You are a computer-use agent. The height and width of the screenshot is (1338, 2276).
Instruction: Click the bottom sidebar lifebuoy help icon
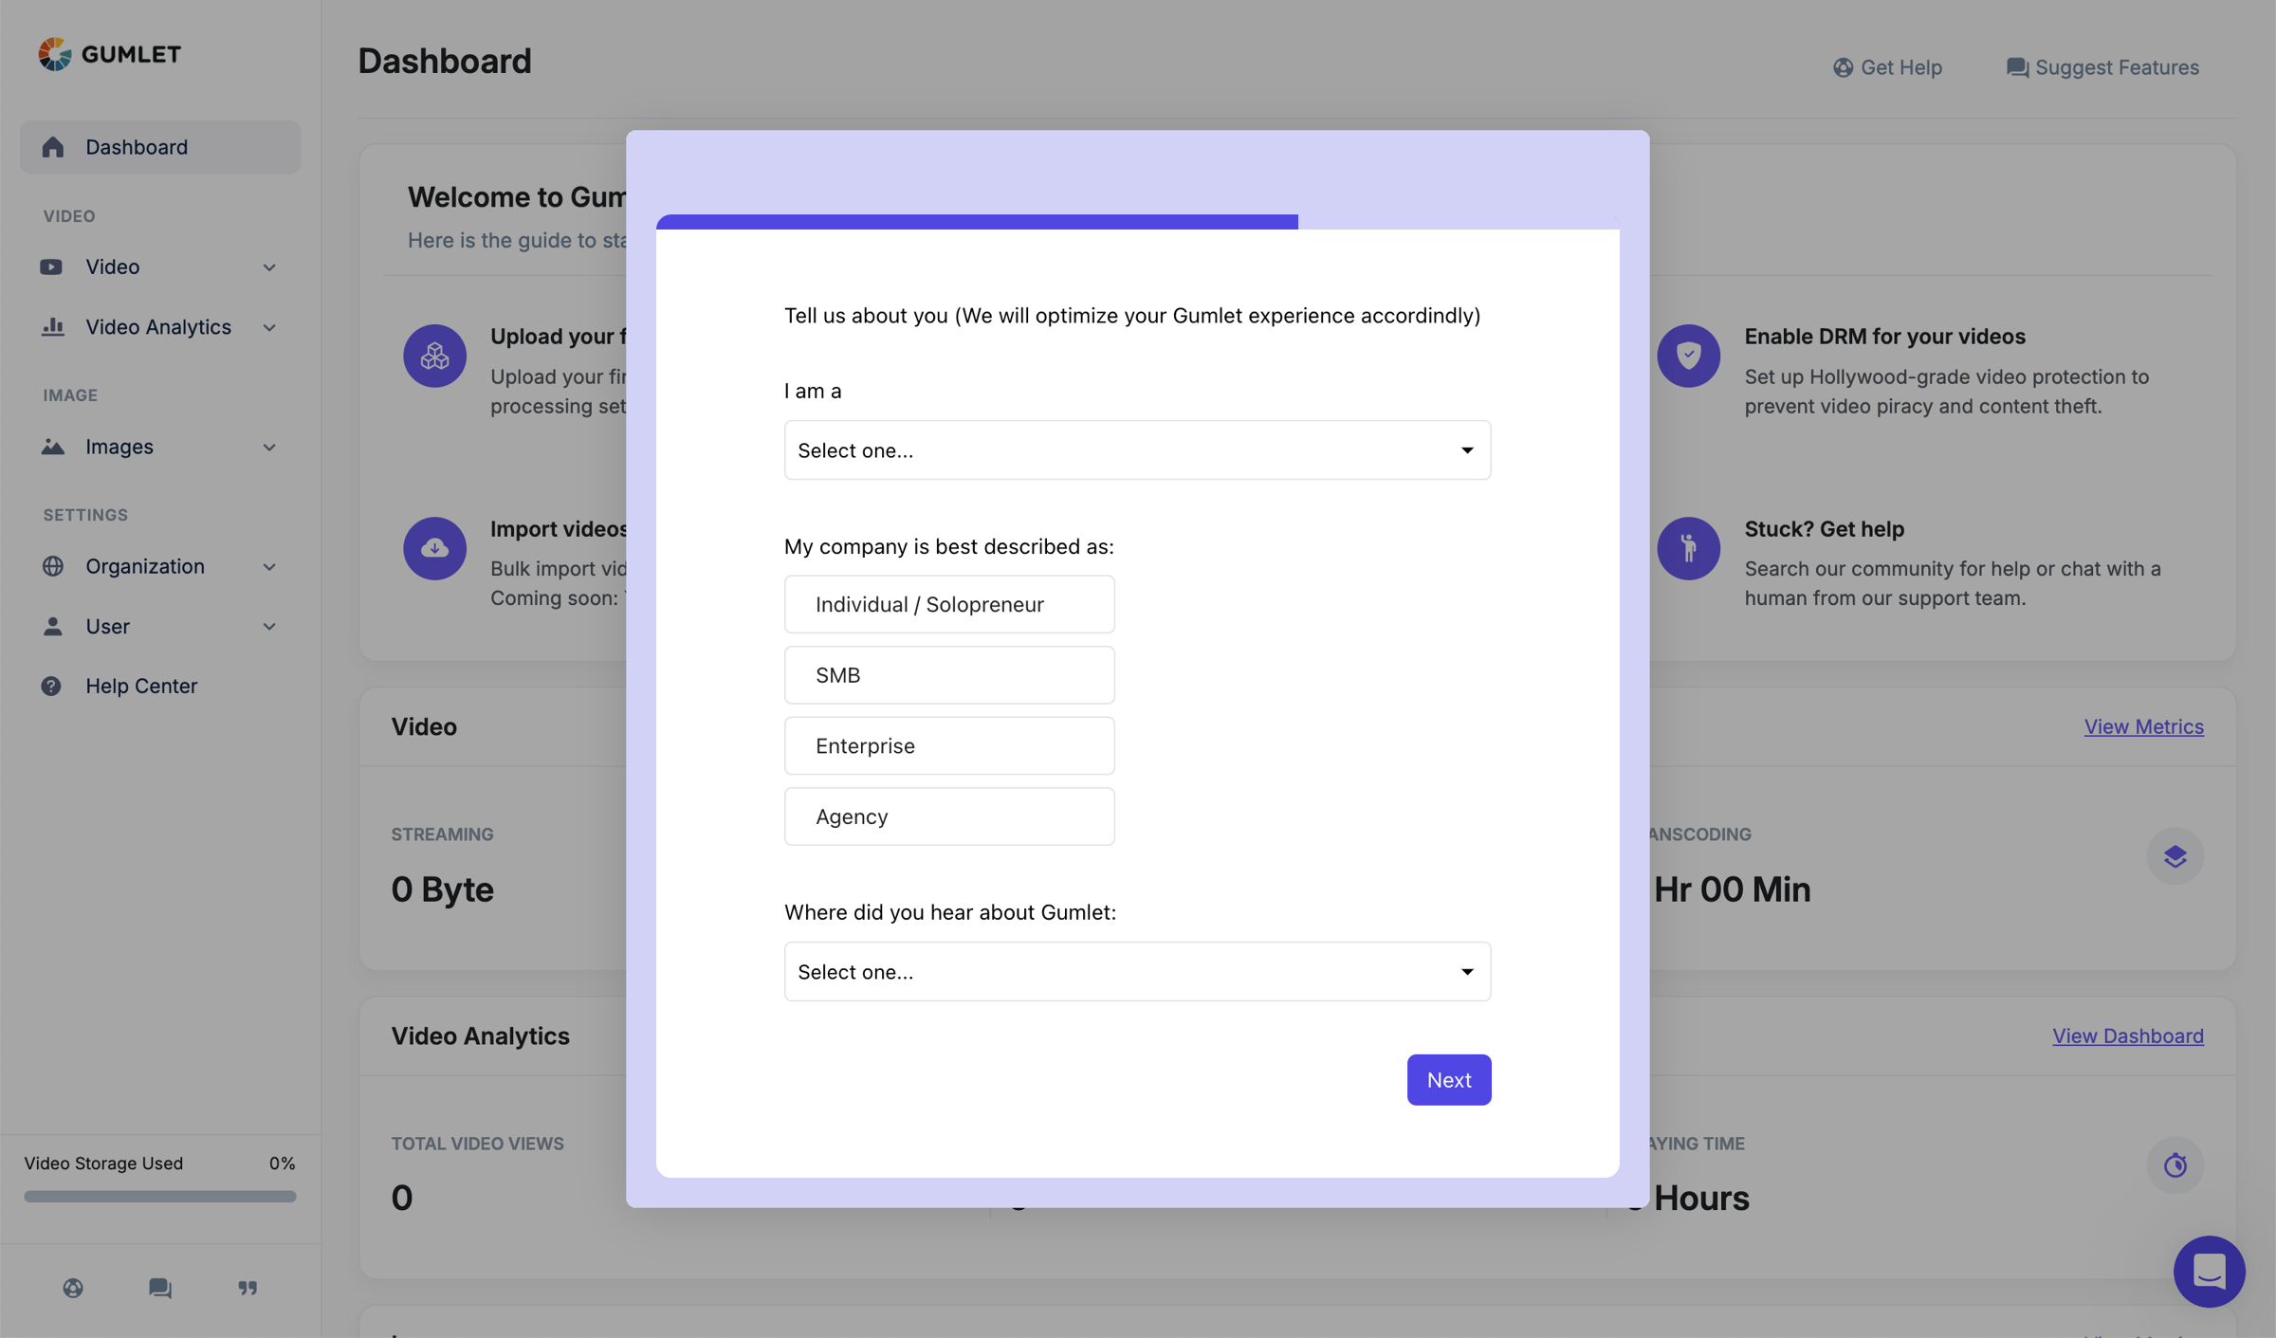click(73, 1288)
